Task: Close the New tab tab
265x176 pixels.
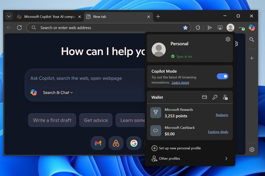Action: 148,17
